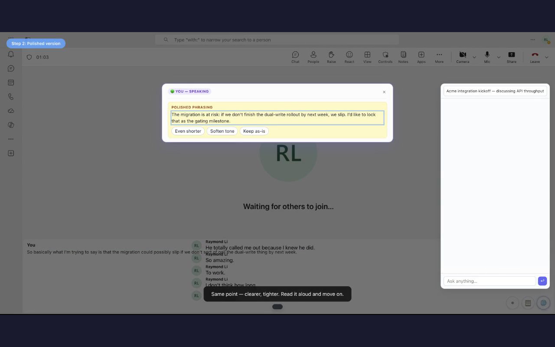
Task: Open Activity bell in left sidebar
Action: click(11, 54)
